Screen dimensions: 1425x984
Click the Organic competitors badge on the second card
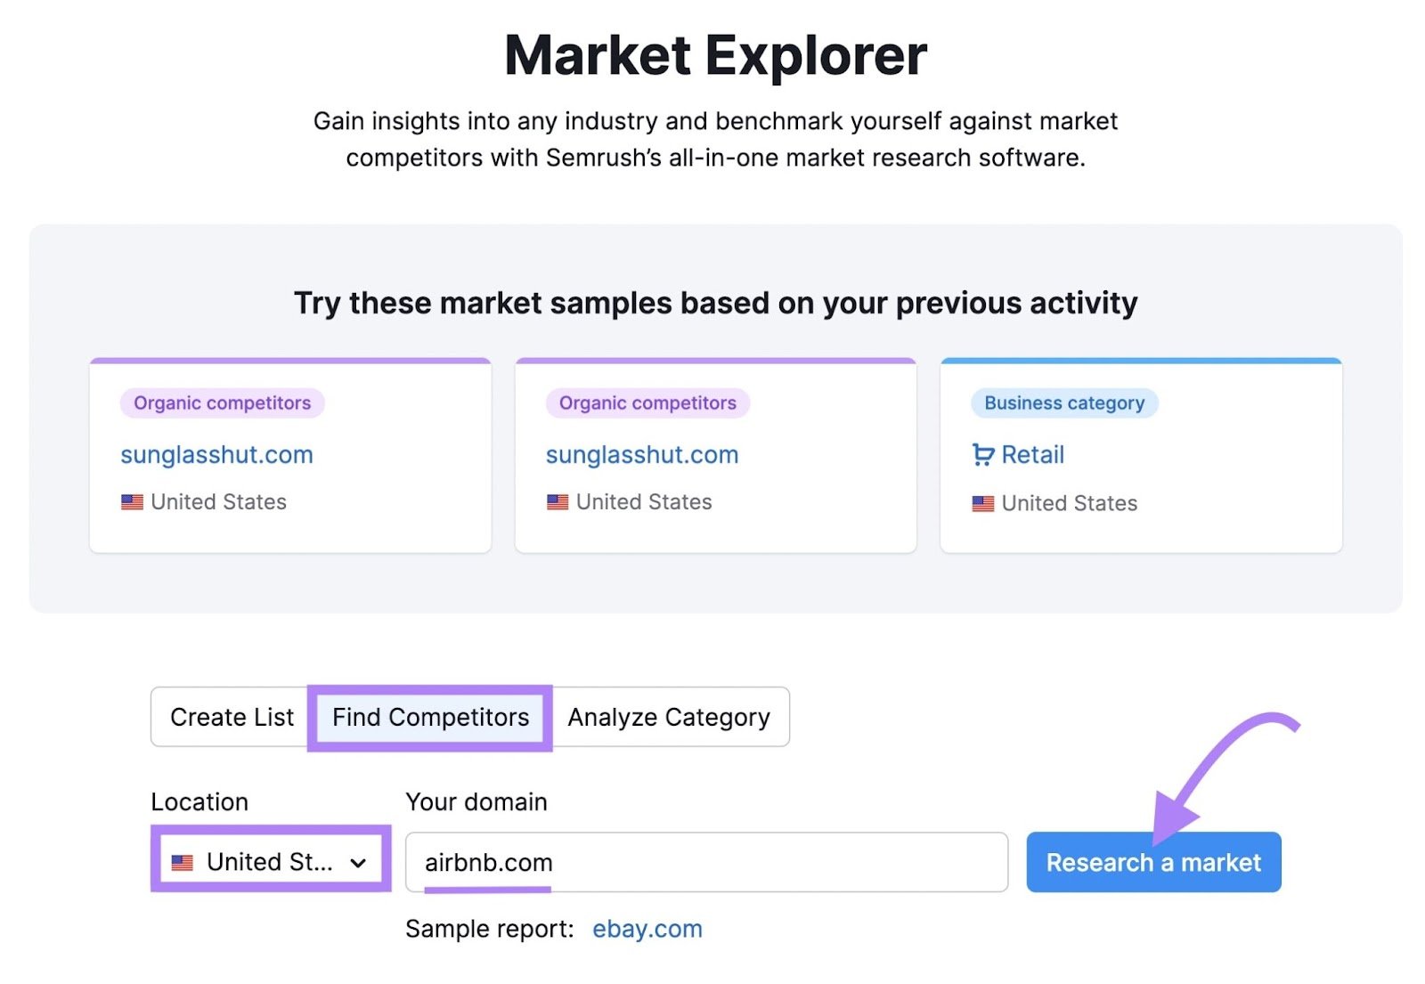[647, 403]
